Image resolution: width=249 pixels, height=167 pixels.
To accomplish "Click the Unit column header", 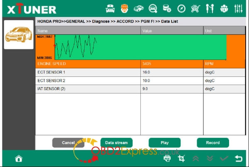I will click(225, 31).
